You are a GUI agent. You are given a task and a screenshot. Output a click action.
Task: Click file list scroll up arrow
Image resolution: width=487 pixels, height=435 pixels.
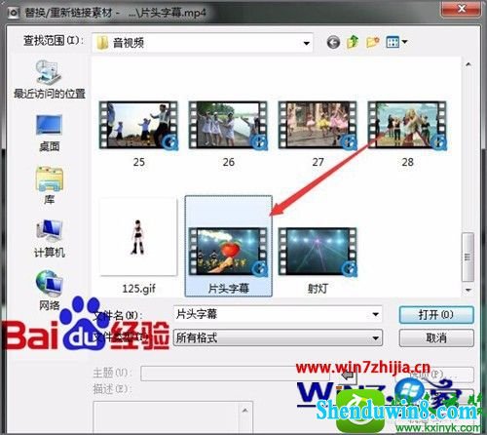click(468, 64)
